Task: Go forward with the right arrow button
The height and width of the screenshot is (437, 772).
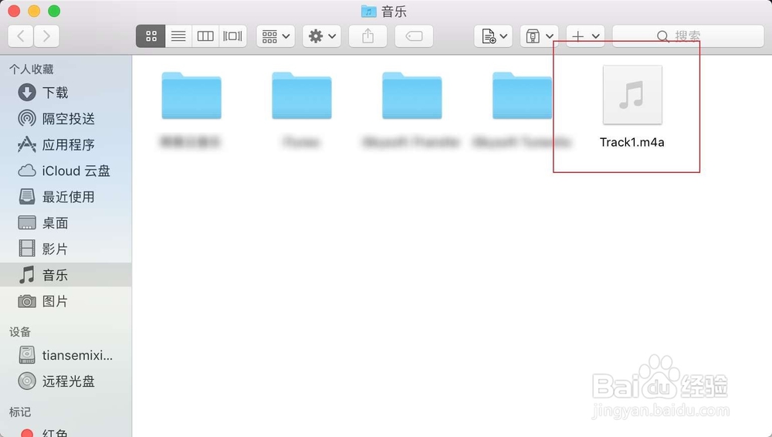Action: click(46, 36)
